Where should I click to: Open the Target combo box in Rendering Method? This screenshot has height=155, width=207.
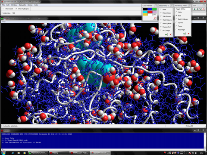pyautogui.click(x=186, y=9)
